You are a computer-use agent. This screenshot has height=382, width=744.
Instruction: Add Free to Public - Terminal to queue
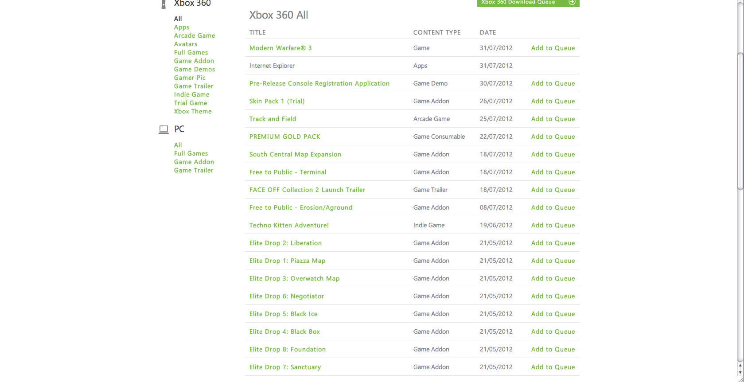pyautogui.click(x=553, y=172)
